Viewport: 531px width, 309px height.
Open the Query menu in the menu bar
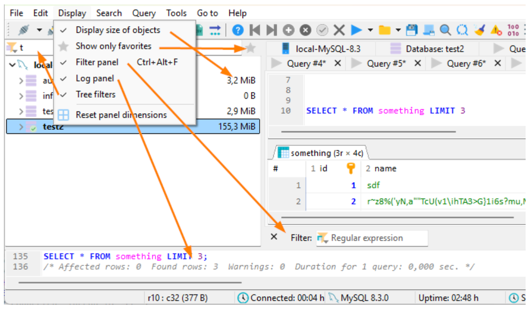click(144, 13)
